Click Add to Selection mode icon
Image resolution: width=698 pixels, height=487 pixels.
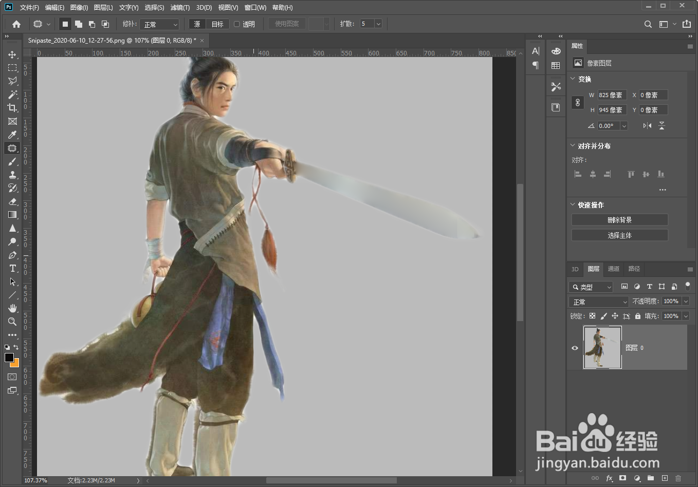79,24
